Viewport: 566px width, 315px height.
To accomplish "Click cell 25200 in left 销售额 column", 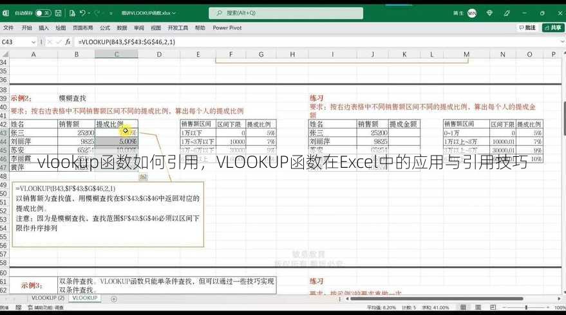I will pos(76,132).
